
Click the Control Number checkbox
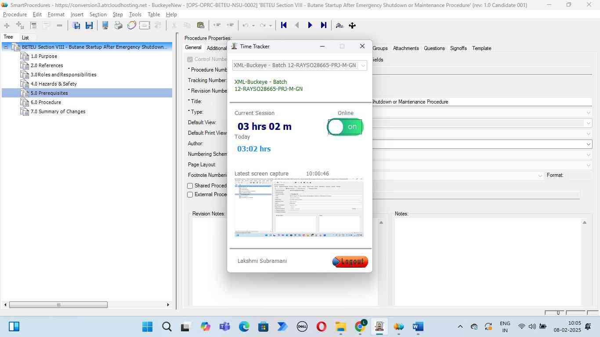190,60
